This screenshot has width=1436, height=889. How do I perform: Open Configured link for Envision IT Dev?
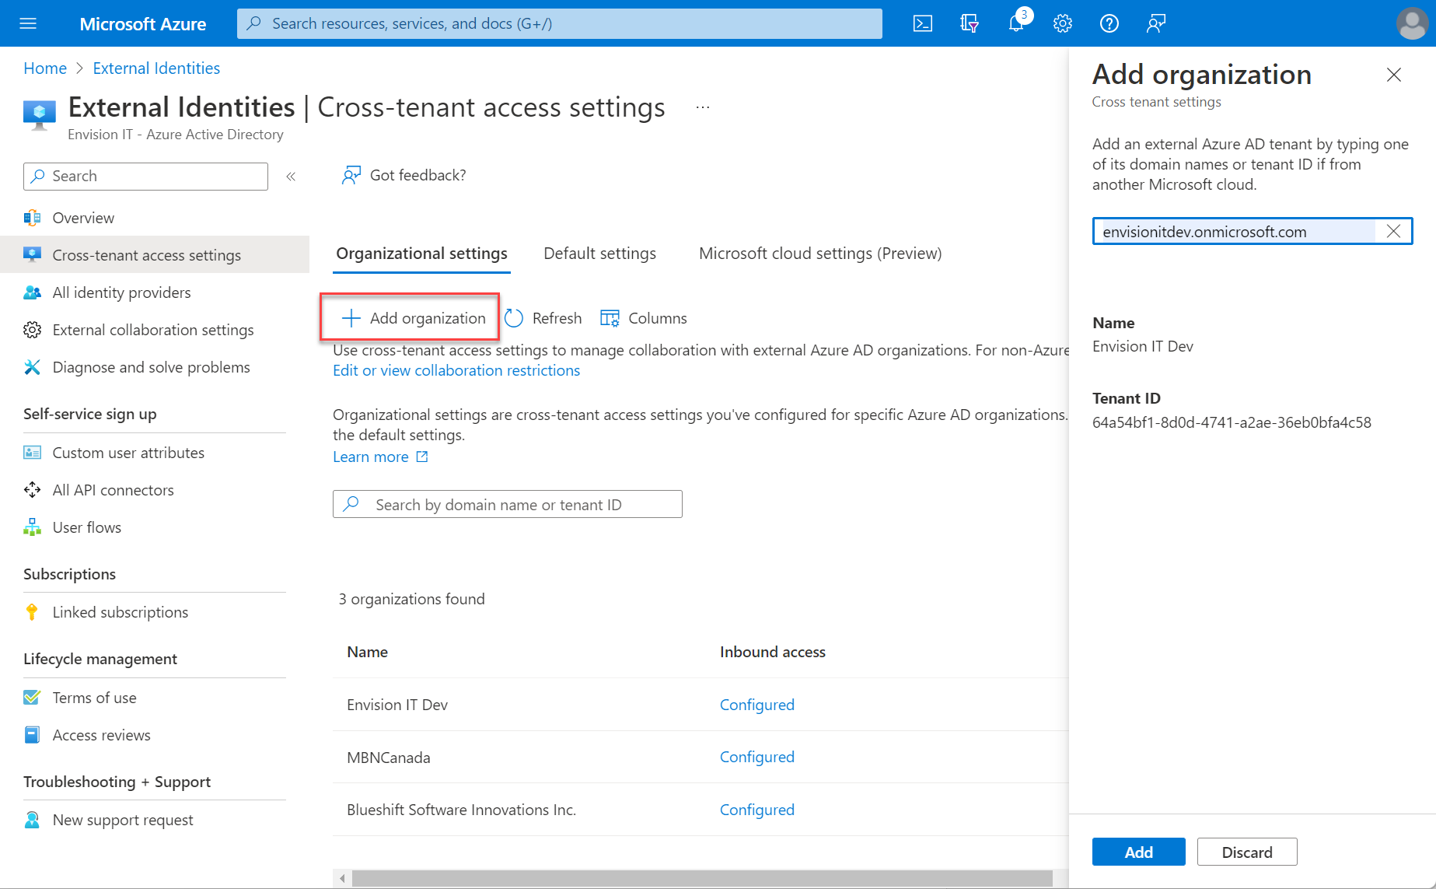pos(756,705)
